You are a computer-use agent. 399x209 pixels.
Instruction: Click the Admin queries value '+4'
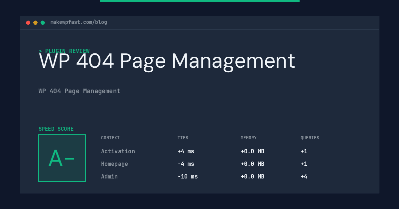click(304, 176)
